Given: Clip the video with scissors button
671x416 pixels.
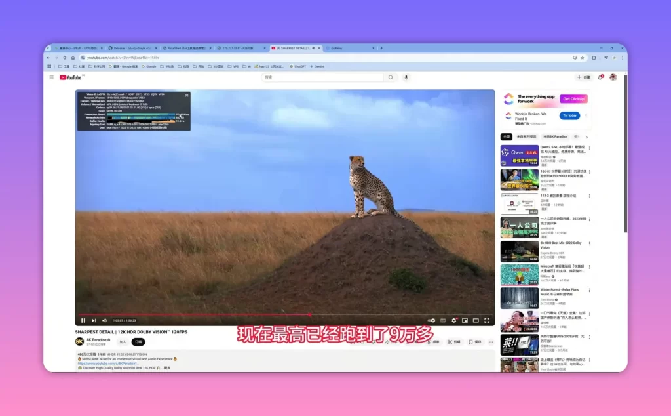Looking at the screenshot, I should click(x=454, y=342).
